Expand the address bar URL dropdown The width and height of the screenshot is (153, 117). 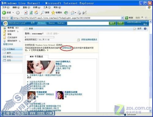pyautogui.click(x=122, y=18)
